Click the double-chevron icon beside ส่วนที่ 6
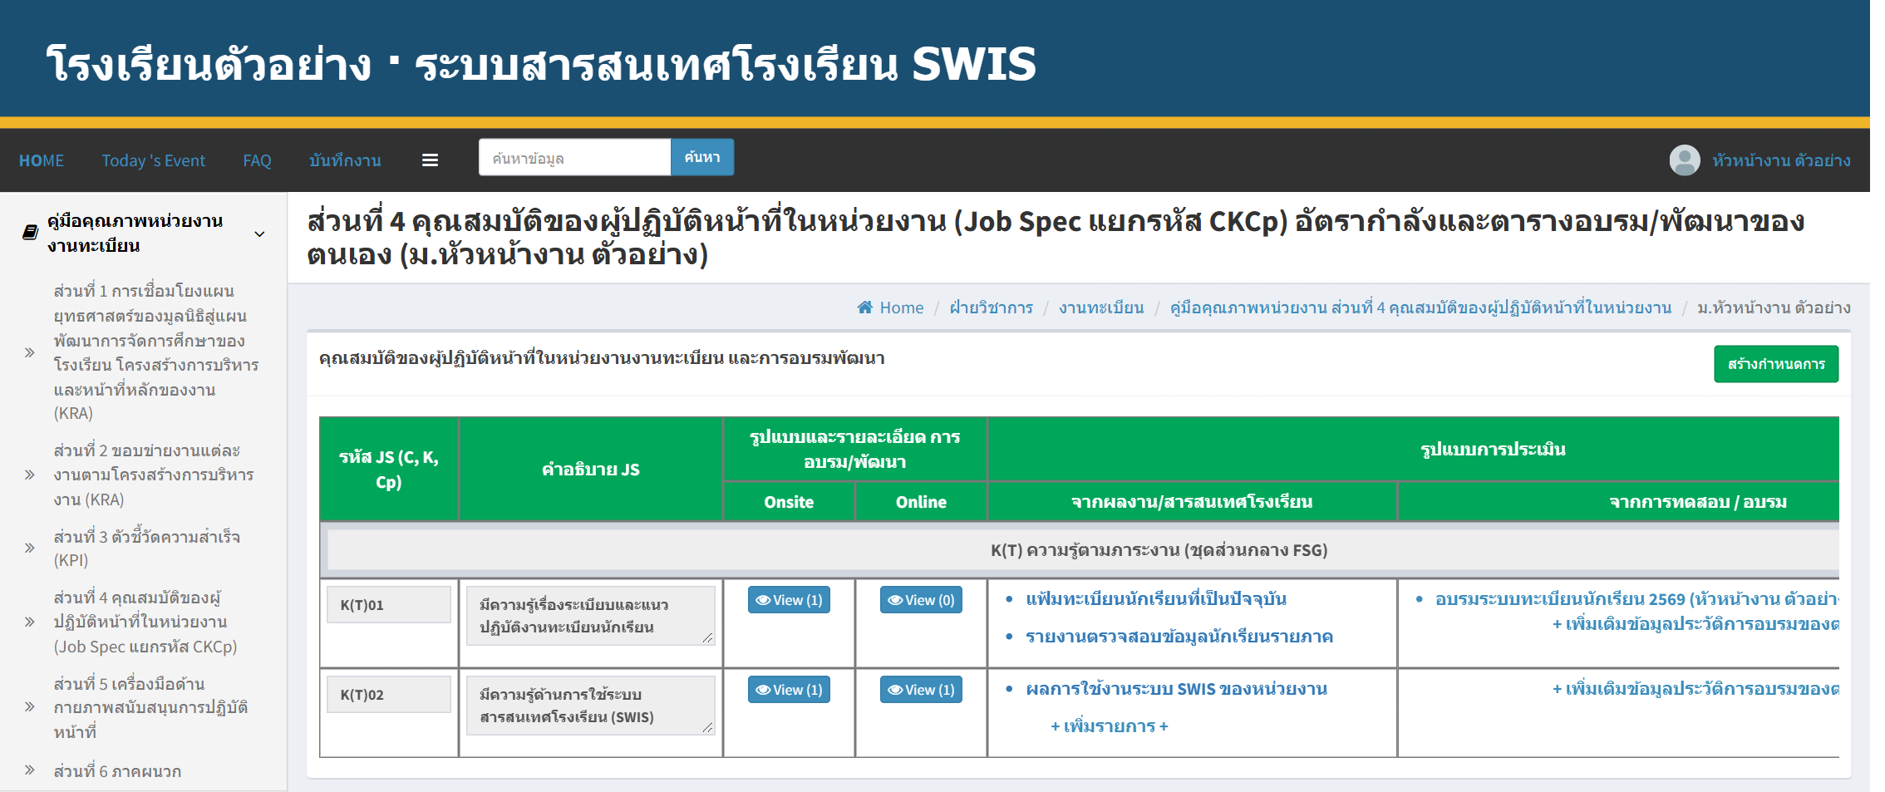1885x792 pixels. [30, 770]
